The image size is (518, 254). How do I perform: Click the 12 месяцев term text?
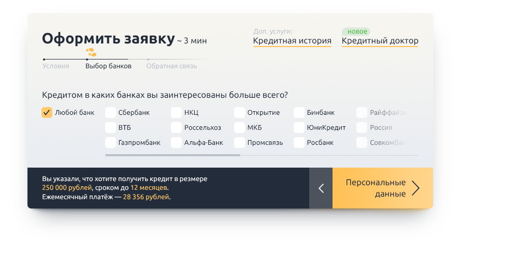149,188
